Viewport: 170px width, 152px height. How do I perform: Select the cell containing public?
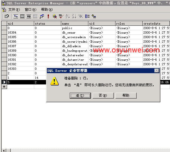click(x=75, y=28)
